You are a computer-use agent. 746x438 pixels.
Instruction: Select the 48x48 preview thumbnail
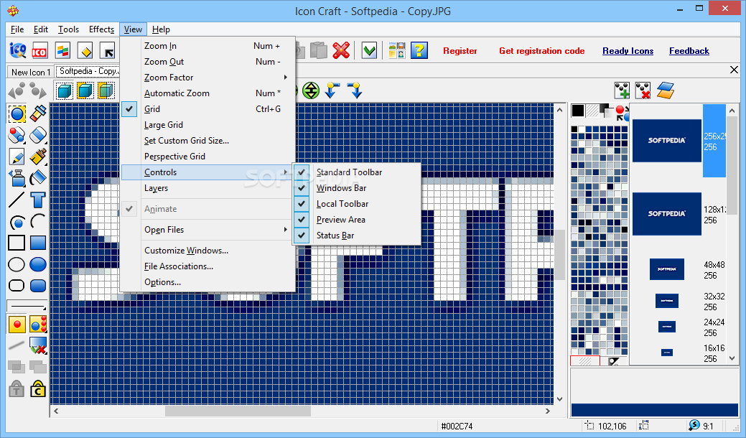[666, 269]
